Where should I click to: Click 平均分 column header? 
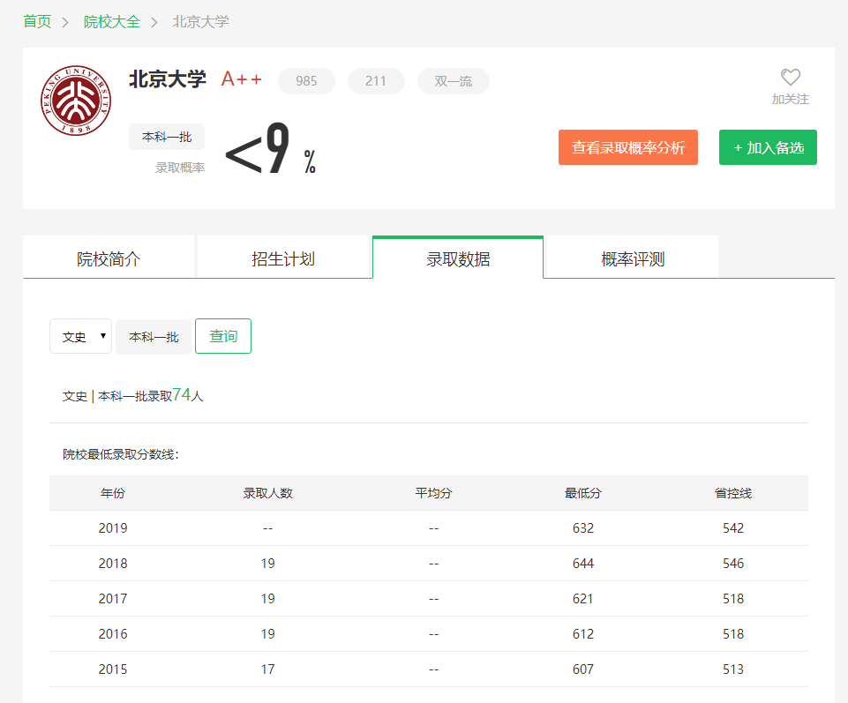click(433, 493)
